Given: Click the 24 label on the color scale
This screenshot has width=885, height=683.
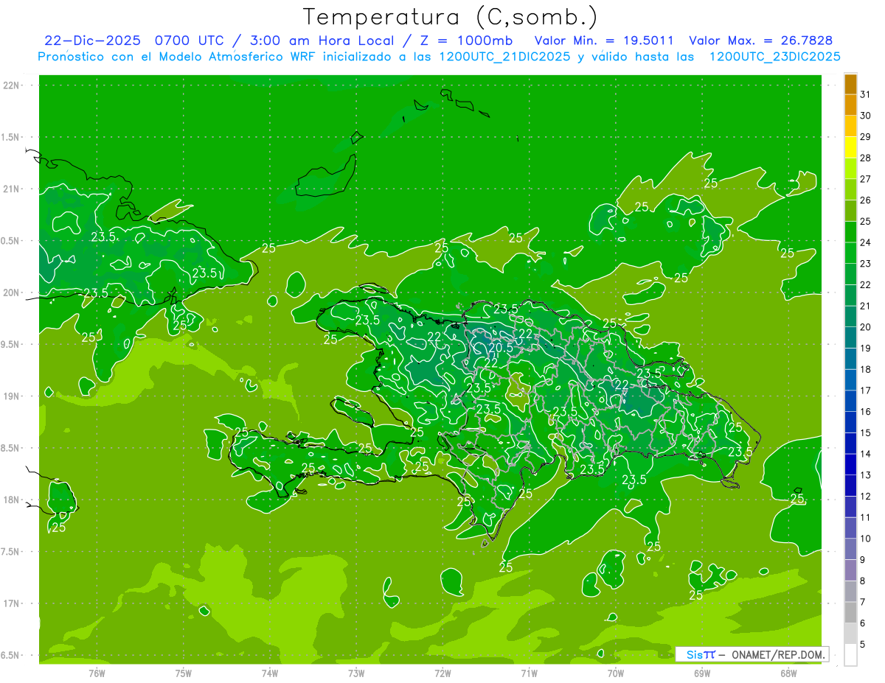Looking at the screenshot, I should pyautogui.click(x=866, y=242).
